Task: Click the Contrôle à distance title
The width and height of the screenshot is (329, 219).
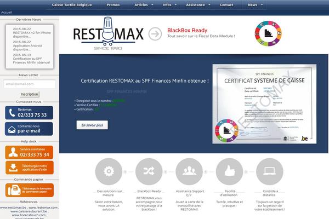Action: 270,193
